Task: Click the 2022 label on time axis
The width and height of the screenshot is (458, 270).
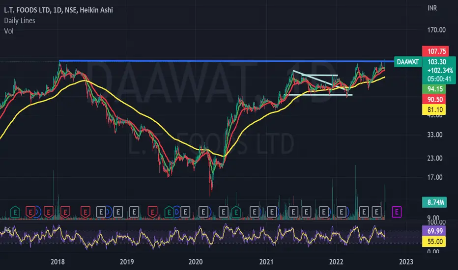Action: click(x=336, y=262)
